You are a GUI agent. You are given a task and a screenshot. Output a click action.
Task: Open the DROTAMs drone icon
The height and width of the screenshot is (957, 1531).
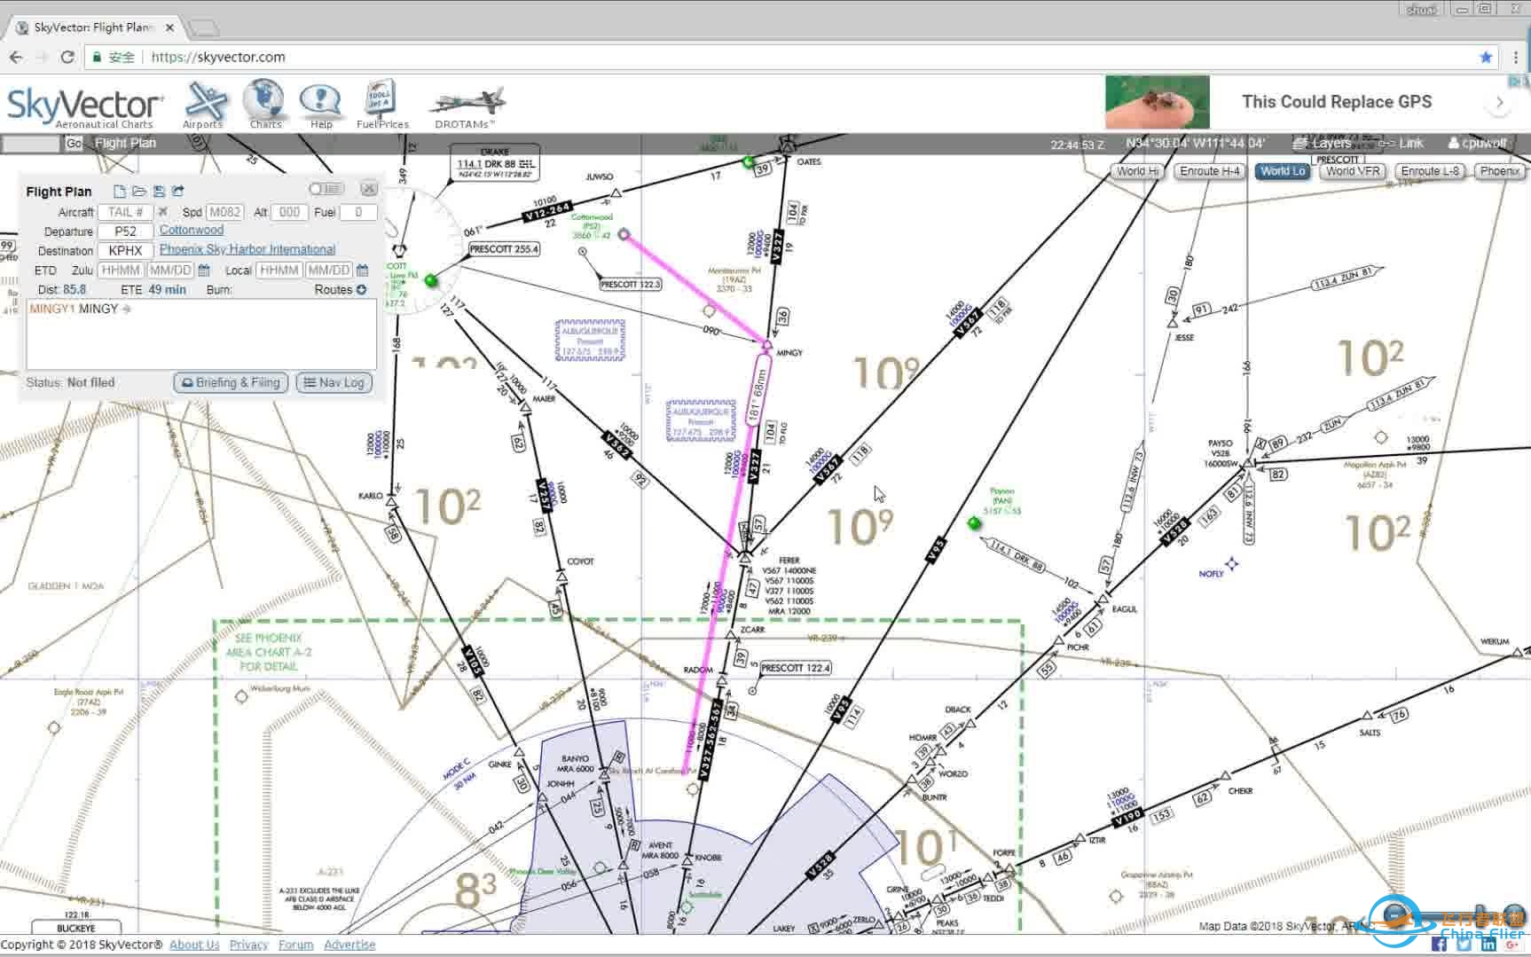click(466, 106)
